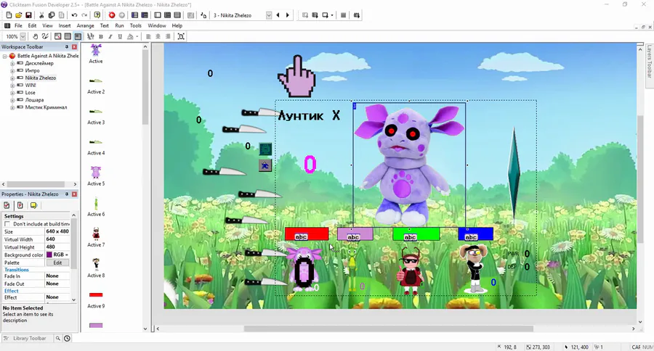The height and width of the screenshot is (351, 654).
Task: Select Мистик Криминал frame in workspace
Action: coord(46,107)
